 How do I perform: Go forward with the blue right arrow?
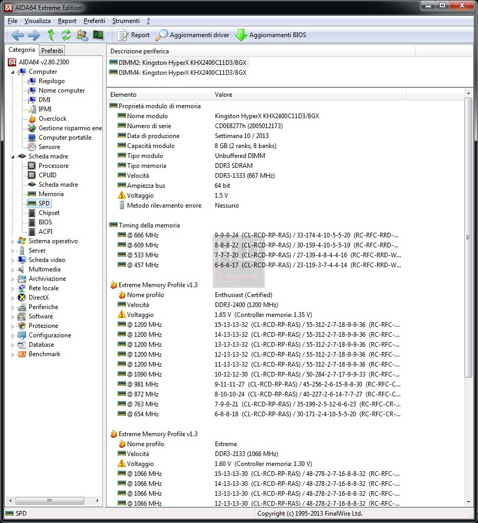33,35
